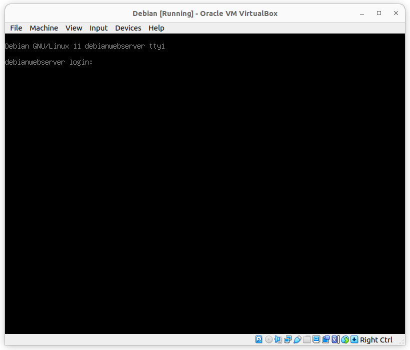Click the hard disk activity status icon
410x350 pixels.
[258, 339]
